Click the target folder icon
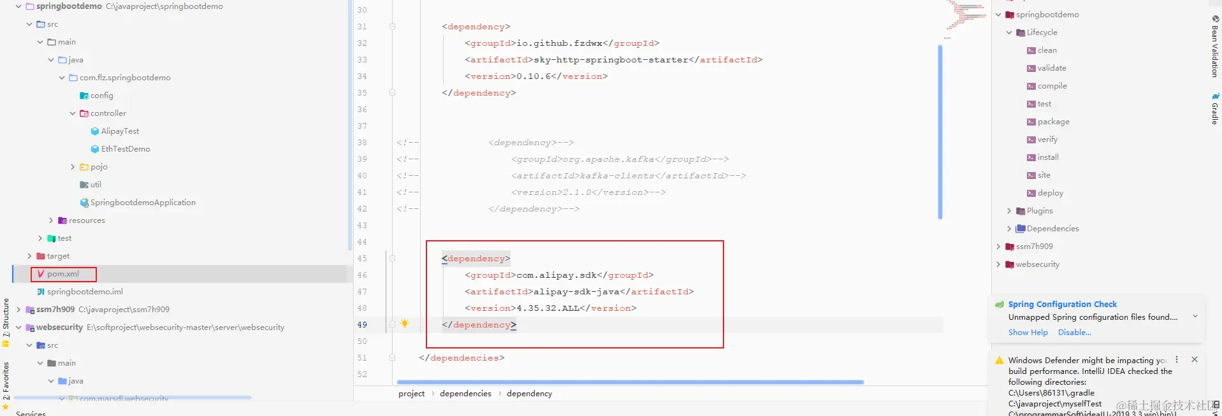This screenshot has height=416, width=1222. click(41, 256)
